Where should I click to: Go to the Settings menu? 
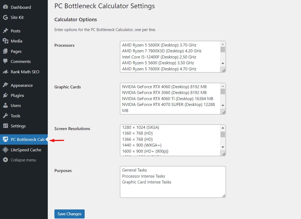[x=18, y=126]
